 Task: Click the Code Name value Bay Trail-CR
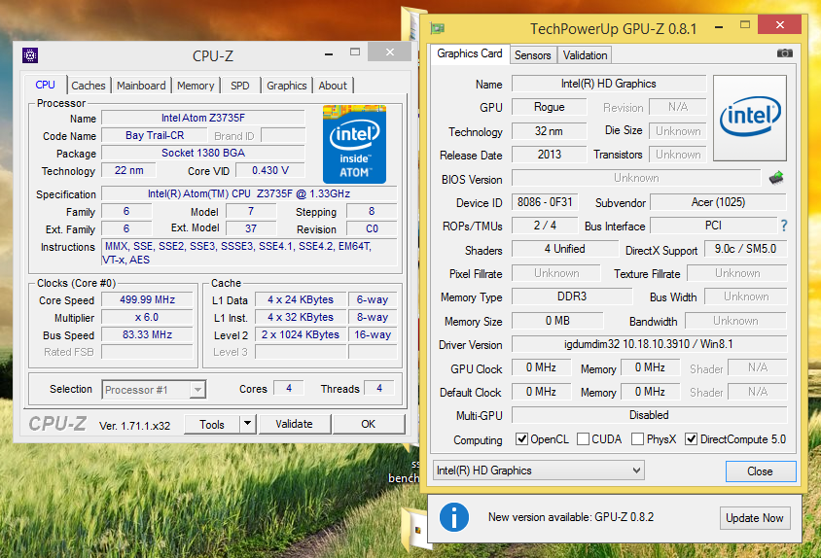pyautogui.click(x=155, y=135)
